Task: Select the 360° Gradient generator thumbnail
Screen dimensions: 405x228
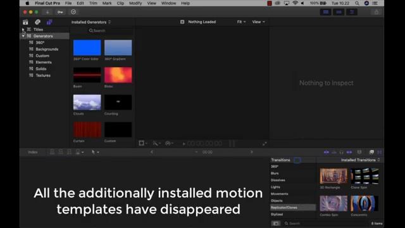Action: pyautogui.click(x=118, y=47)
